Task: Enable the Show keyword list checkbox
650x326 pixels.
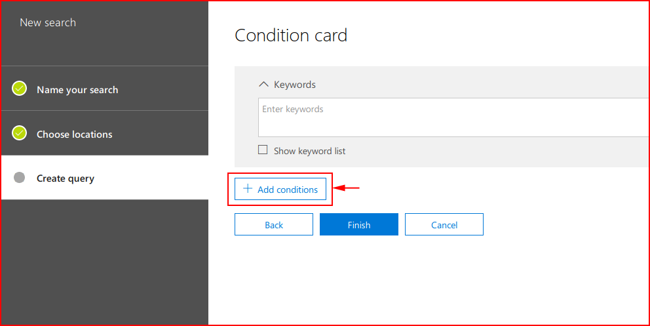Action: (263, 150)
